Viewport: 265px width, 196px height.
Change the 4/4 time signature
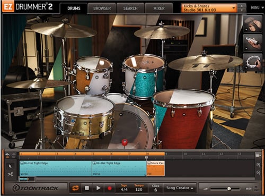[x=124, y=190]
